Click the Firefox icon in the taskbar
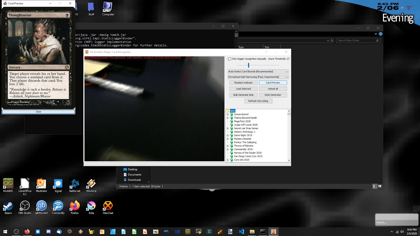Image resolution: width=420 pixels, height=236 pixels. [27, 232]
